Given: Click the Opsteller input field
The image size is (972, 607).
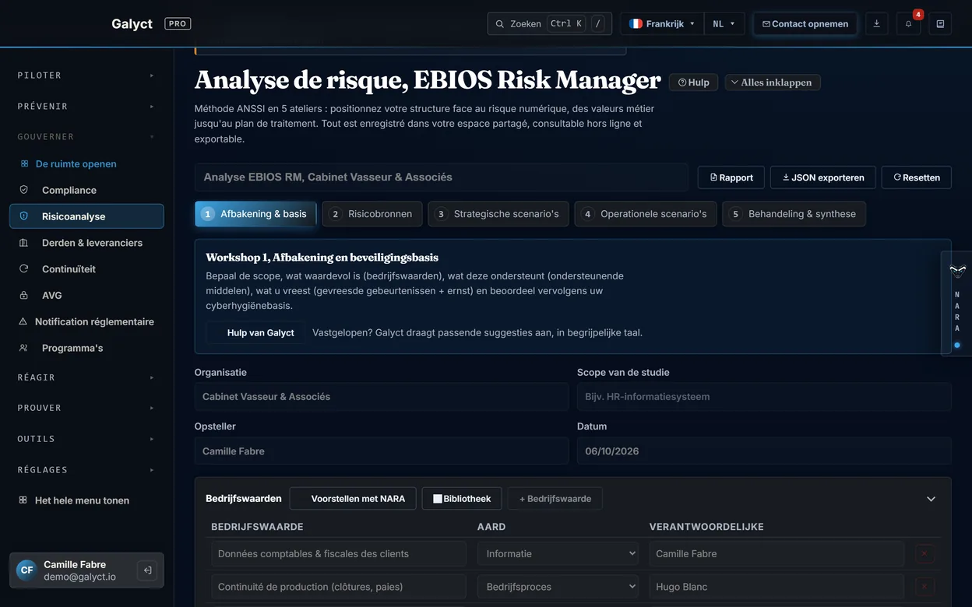Looking at the screenshot, I should pos(382,451).
